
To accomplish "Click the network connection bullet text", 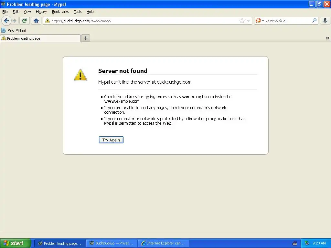I will coord(165,110).
